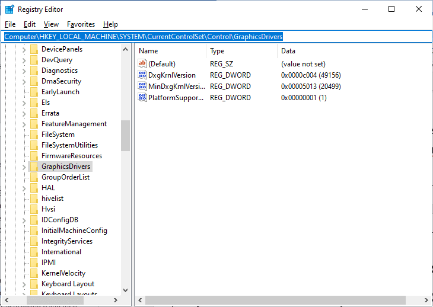The height and width of the screenshot is (307, 433).
Task: Click the Registry Editor app icon in title bar
Action: pyautogui.click(x=9, y=9)
